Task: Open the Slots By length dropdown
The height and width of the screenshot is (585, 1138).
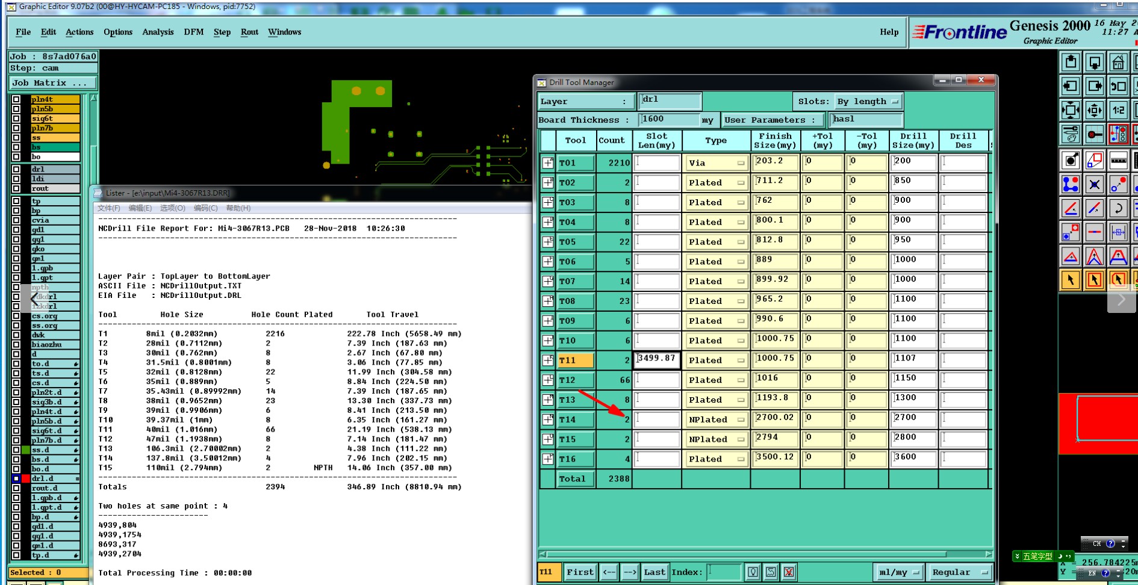Action: (868, 101)
